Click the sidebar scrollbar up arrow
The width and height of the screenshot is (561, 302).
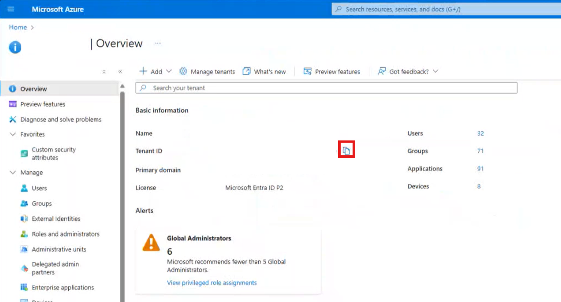click(x=122, y=86)
